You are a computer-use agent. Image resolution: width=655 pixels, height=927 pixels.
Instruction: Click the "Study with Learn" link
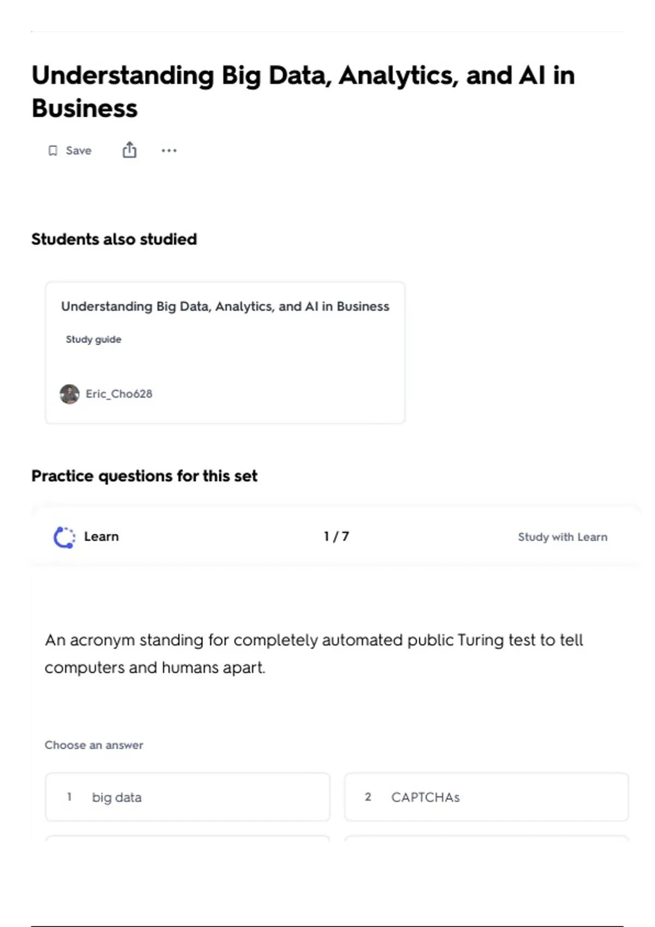[x=562, y=537]
